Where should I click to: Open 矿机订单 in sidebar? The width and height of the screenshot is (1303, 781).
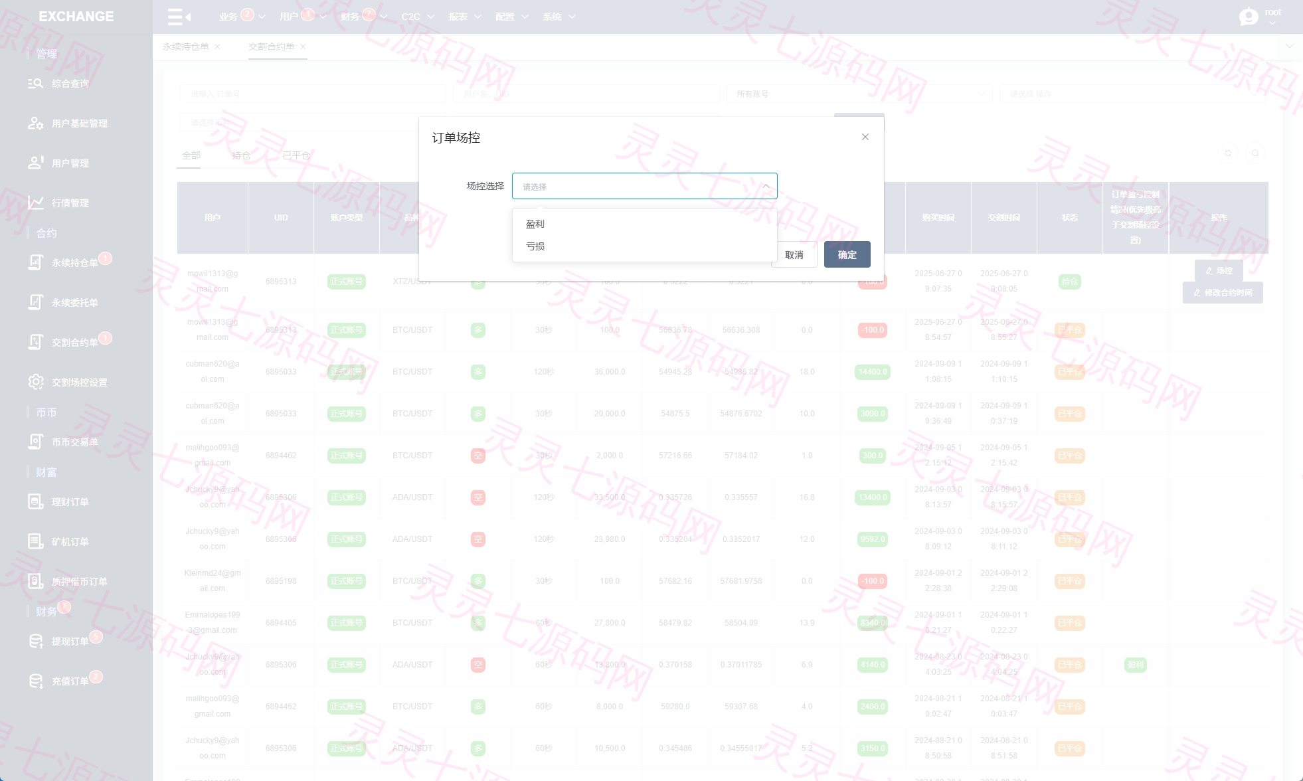click(70, 542)
